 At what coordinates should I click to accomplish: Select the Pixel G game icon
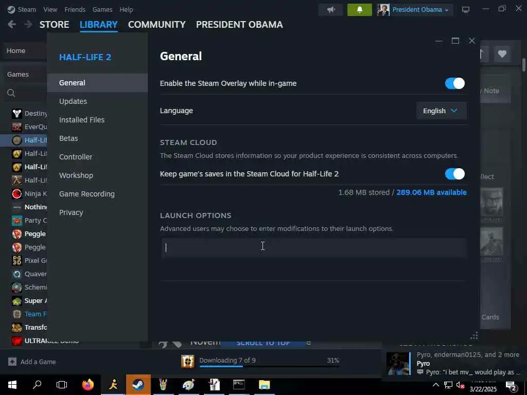tap(17, 261)
